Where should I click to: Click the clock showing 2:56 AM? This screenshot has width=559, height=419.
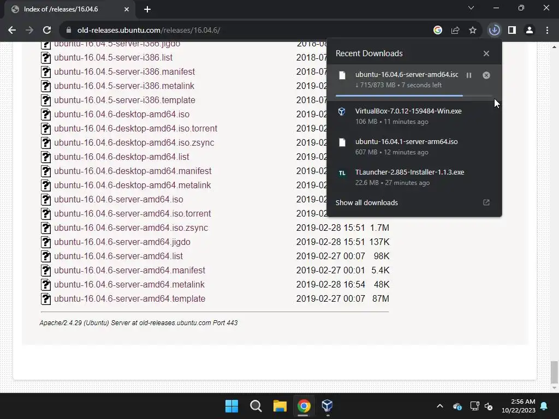click(523, 402)
